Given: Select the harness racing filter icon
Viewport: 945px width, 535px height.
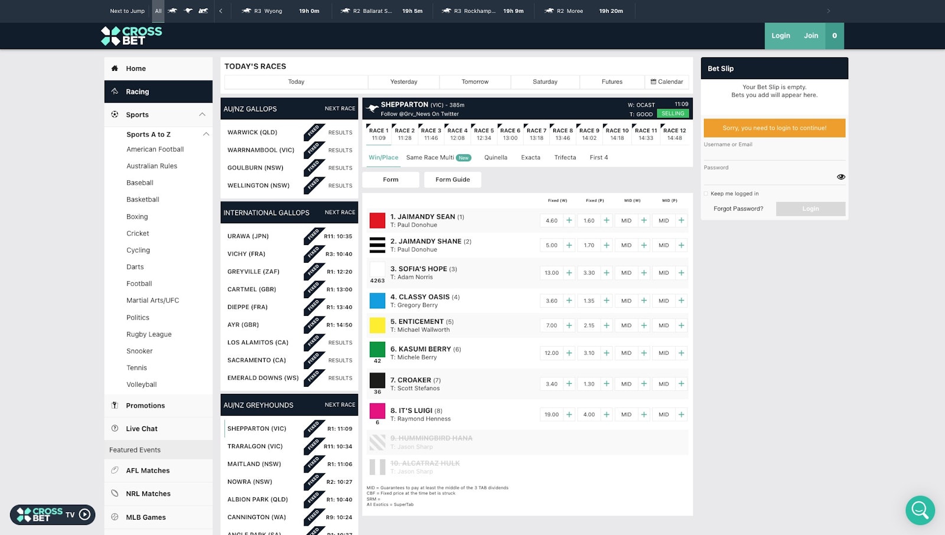Looking at the screenshot, I should pos(203,11).
